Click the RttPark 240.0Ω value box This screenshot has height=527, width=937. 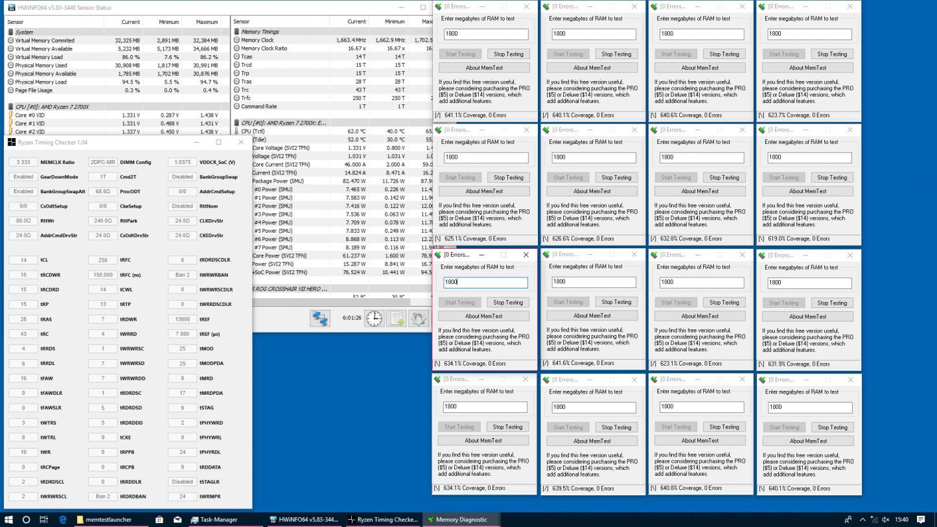coord(102,220)
